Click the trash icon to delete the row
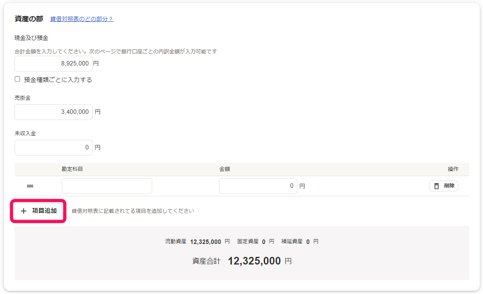 (436, 186)
